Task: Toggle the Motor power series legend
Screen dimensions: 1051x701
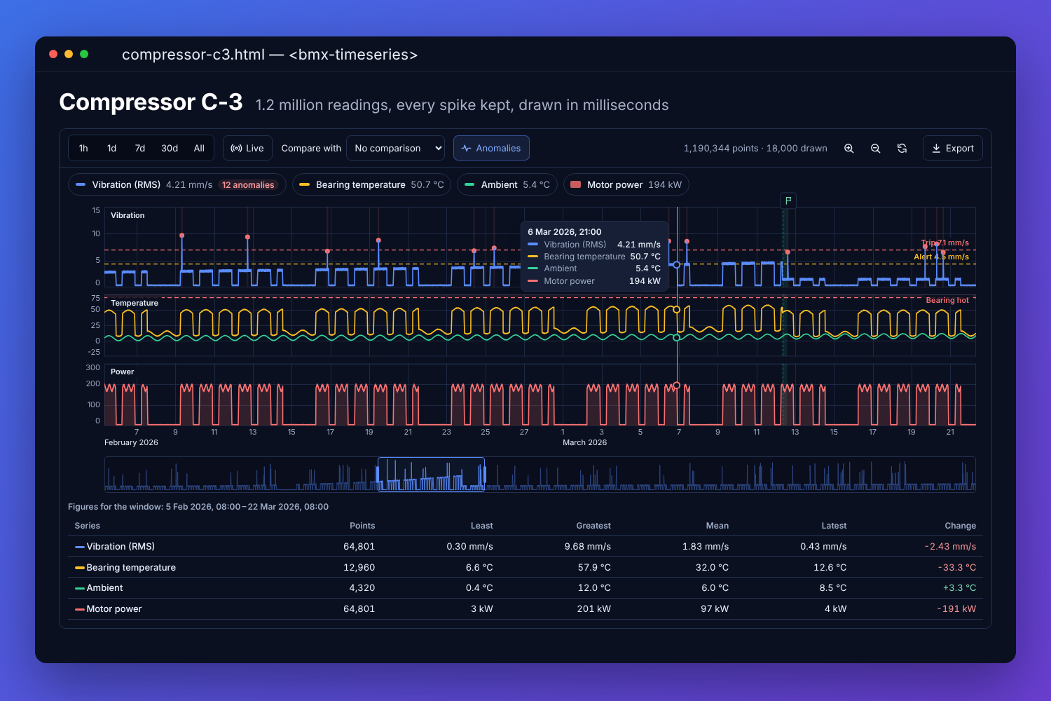Action: [x=626, y=185]
